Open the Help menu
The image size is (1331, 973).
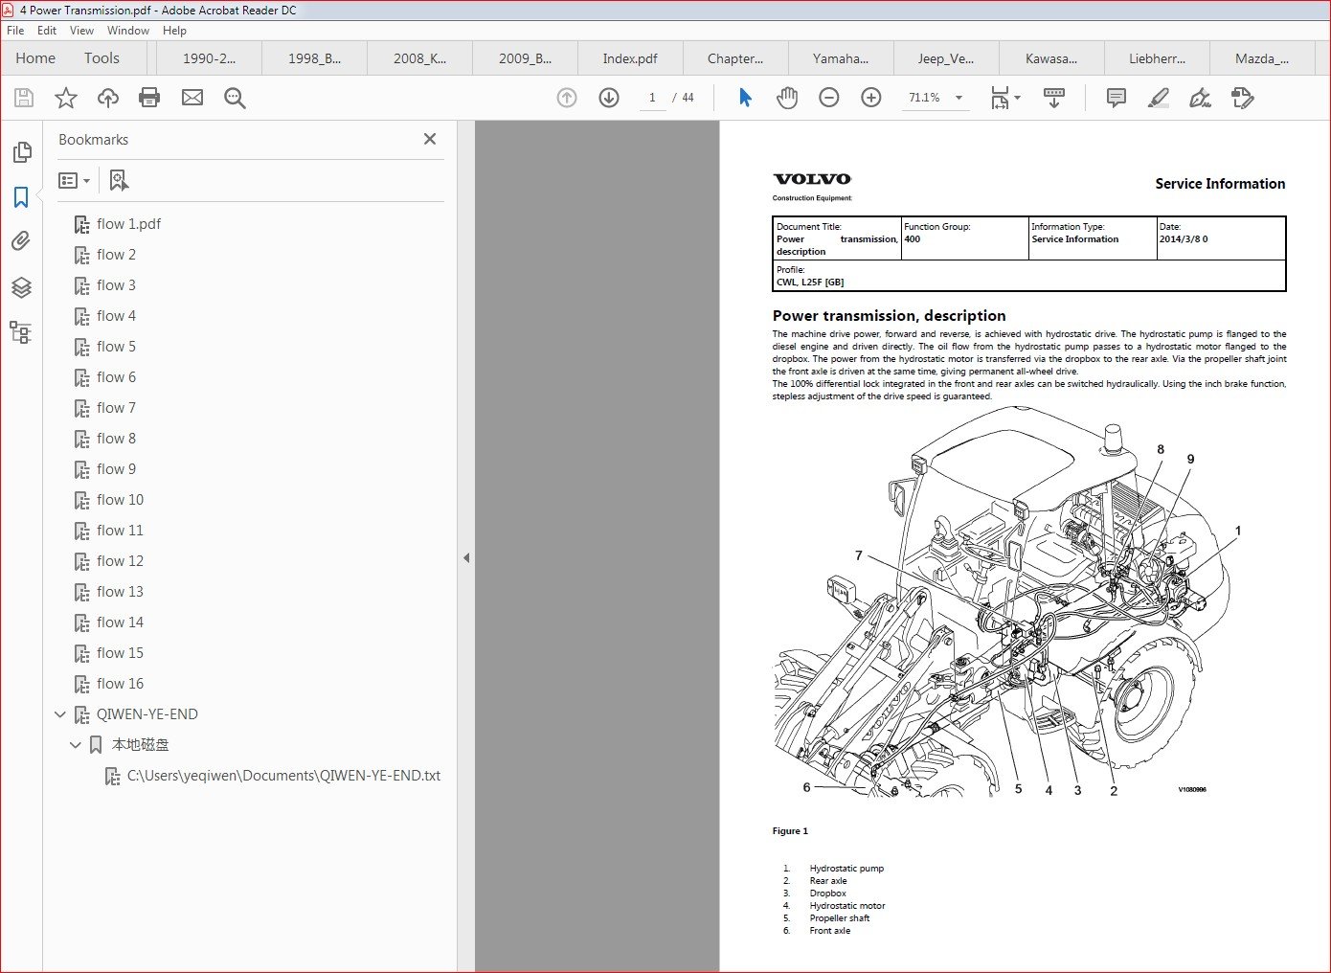coord(174,31)
